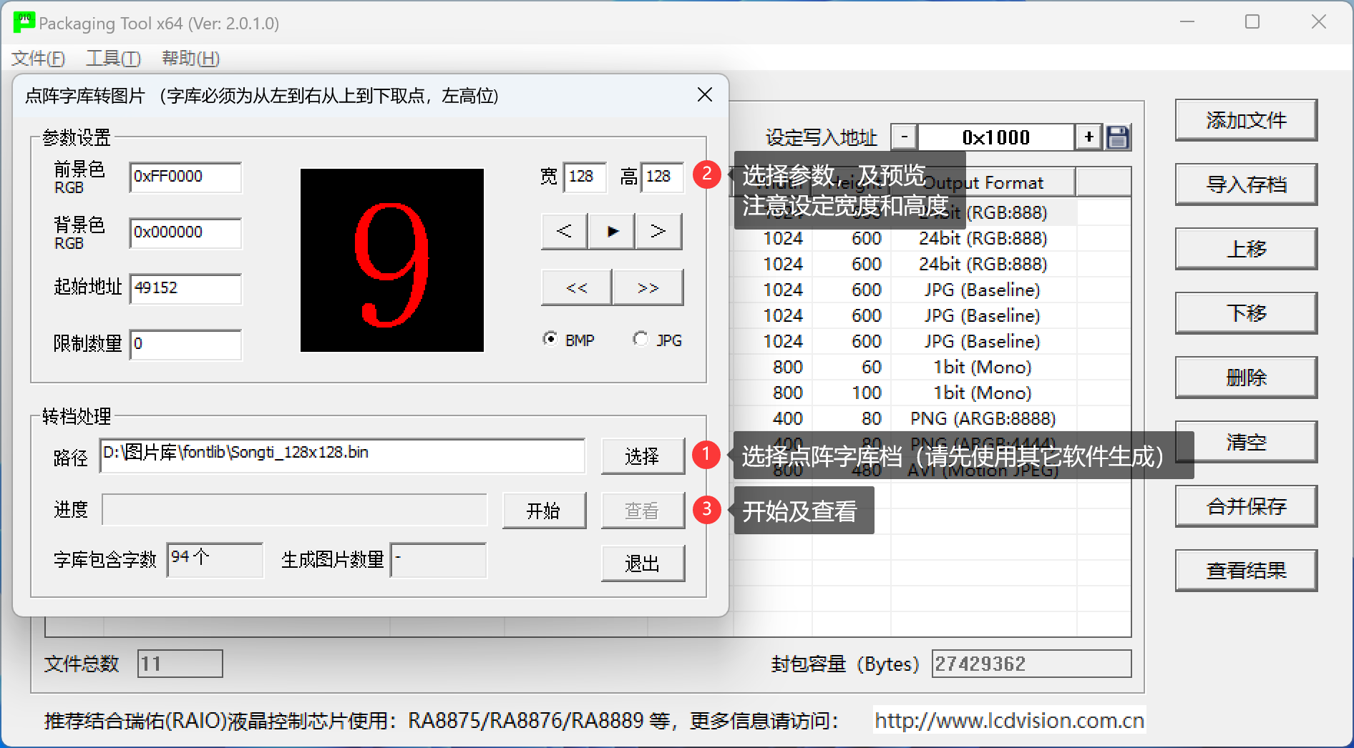Screen dimensions: 1354x748
Task: Click the 添加文件 button
Action: 1246,120
